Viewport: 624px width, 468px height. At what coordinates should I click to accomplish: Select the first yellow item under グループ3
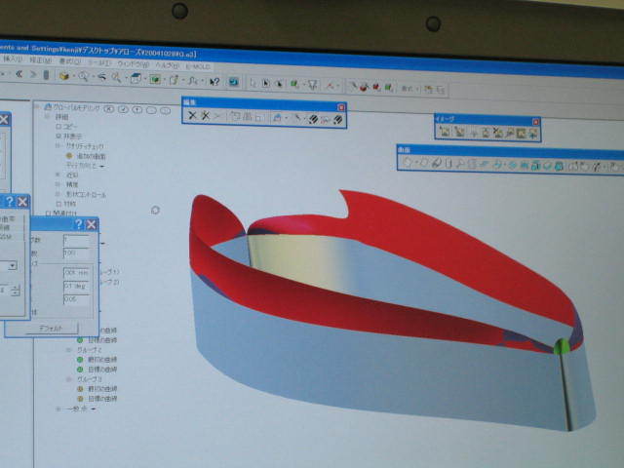coord(97,389)
